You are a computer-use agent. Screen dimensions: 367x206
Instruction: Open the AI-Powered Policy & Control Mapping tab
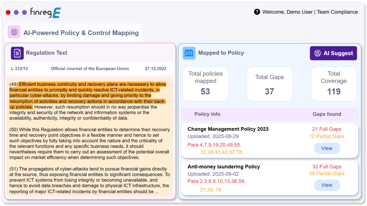pyautogui.click(x=81, y=33)
